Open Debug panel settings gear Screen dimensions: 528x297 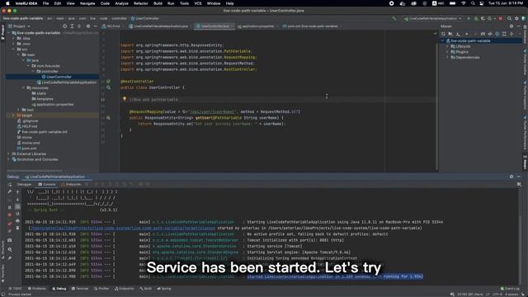point(511,177)
